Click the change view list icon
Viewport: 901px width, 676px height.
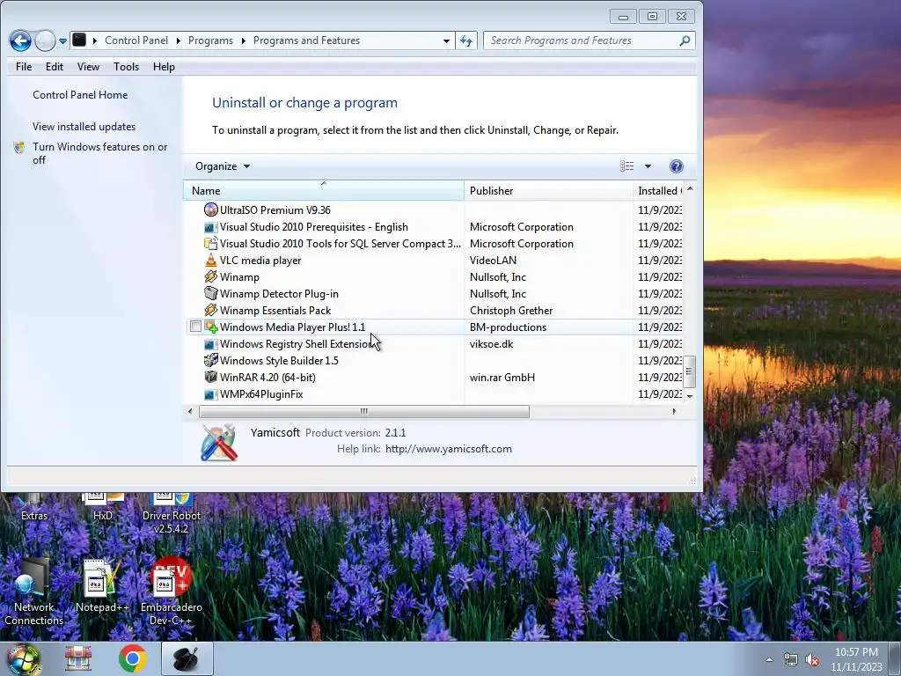point(626,166)
